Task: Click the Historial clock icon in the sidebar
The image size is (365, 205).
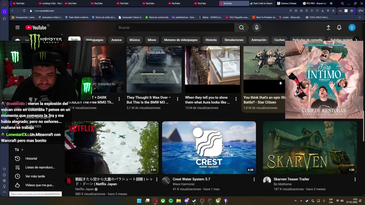Action: (x=17, y=159)
